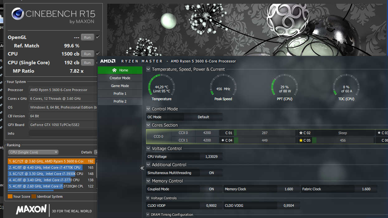The image size is (388, 218).
Task: Open the Home tab in Ryzen Master
Action: pyautogui.click(x=120, y=70)
